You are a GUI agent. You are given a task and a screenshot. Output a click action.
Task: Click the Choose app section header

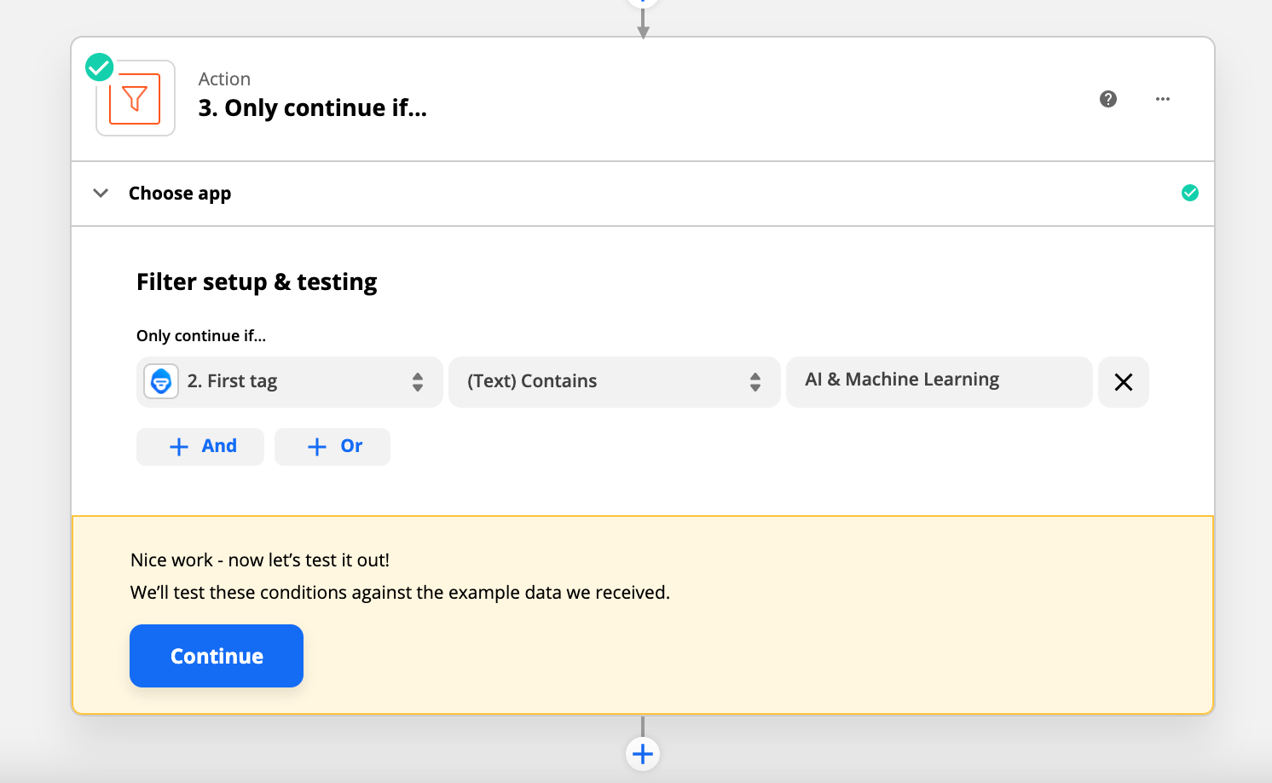tap(180, 194)
